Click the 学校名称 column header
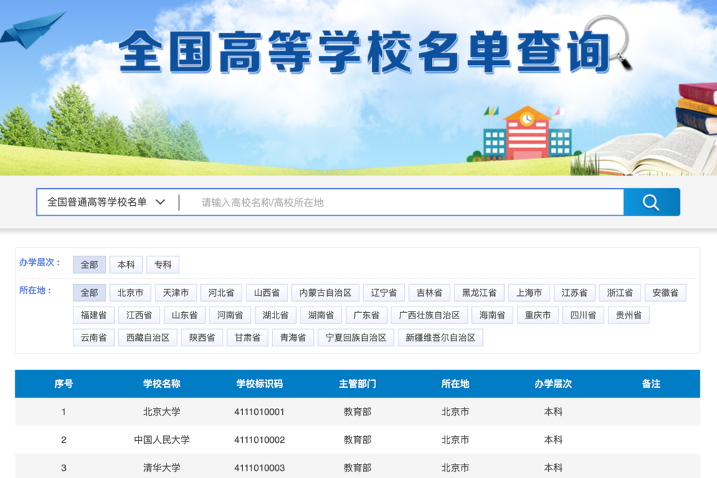The height and width of the screenshot is (478, 717). click(162, 384)
